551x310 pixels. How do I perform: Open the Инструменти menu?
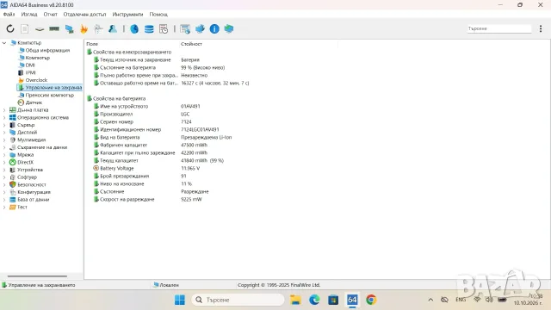(x=127, y=15)
